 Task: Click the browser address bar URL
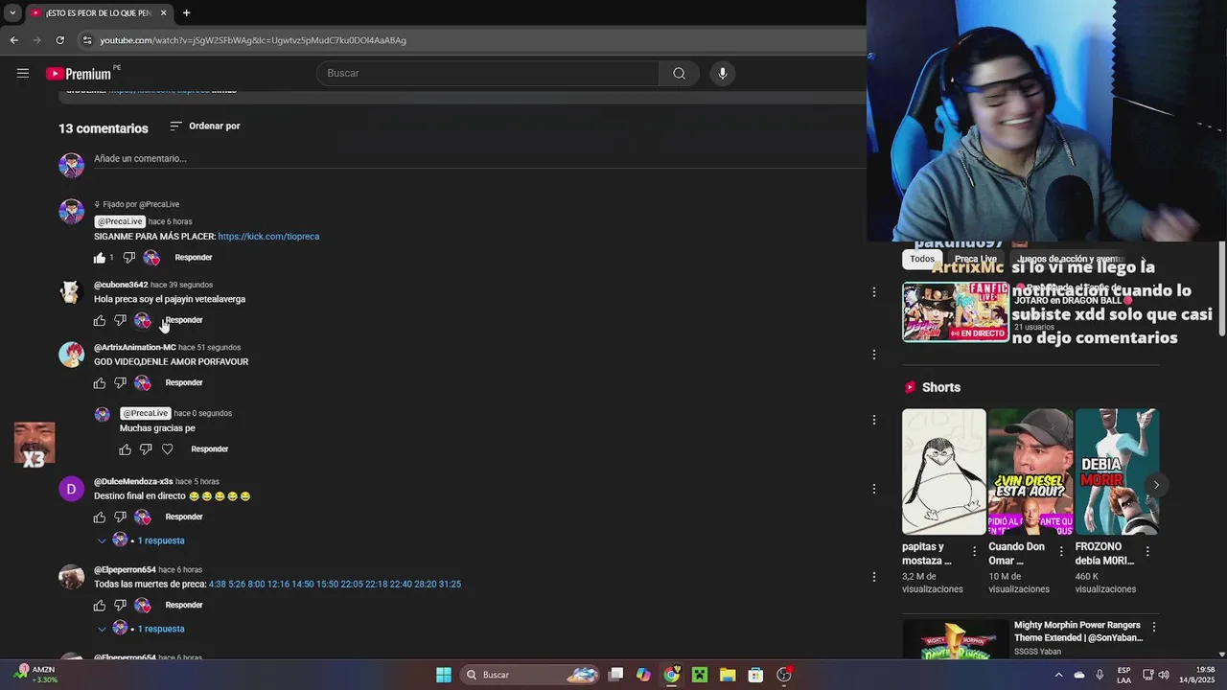coord(253,40)
